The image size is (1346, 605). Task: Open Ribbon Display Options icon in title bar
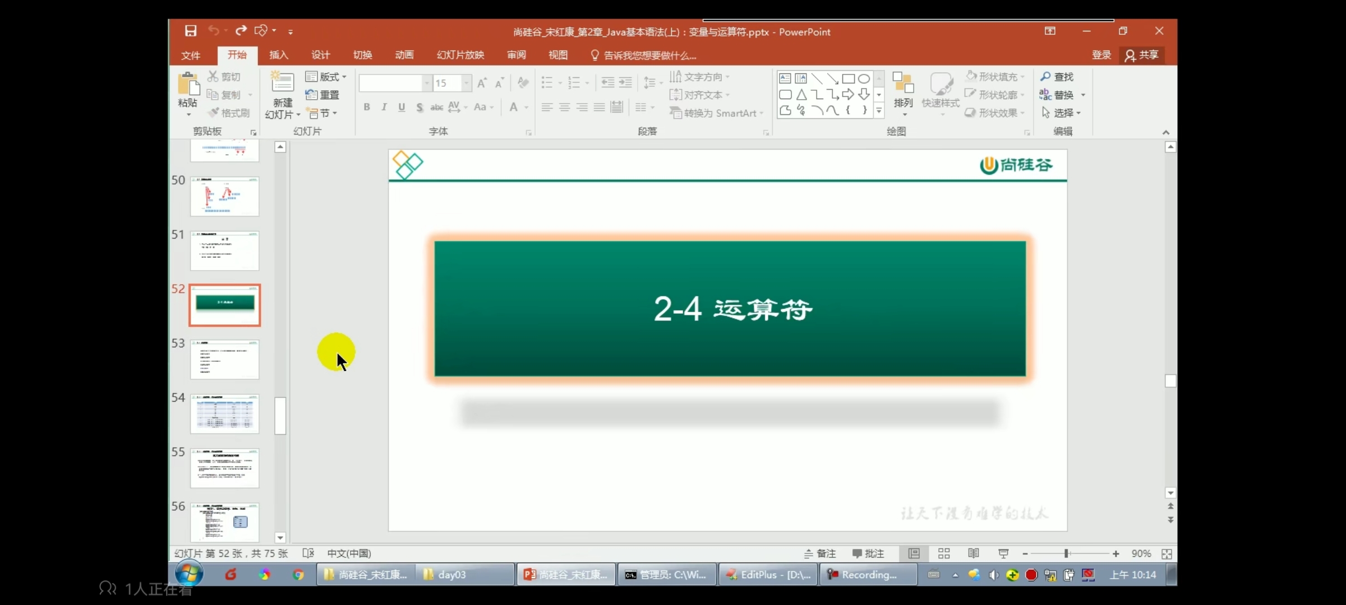coord(1050,31)
